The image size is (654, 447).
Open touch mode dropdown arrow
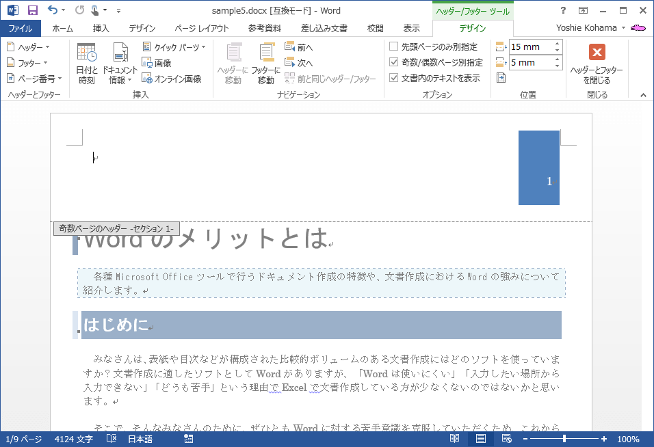[x=105, y=10]
